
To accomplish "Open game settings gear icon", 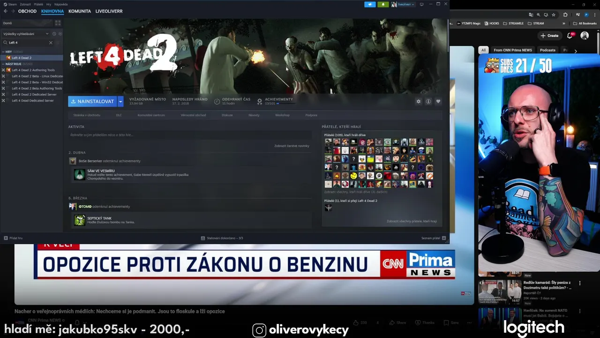I will click(x=419, y=101).
